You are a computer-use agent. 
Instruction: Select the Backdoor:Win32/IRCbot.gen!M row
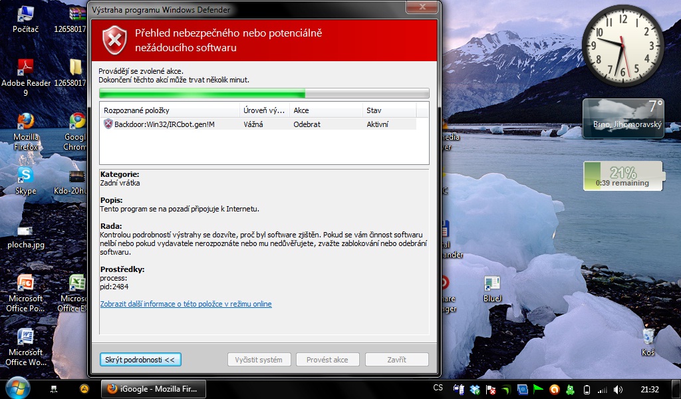click(259, 124)
